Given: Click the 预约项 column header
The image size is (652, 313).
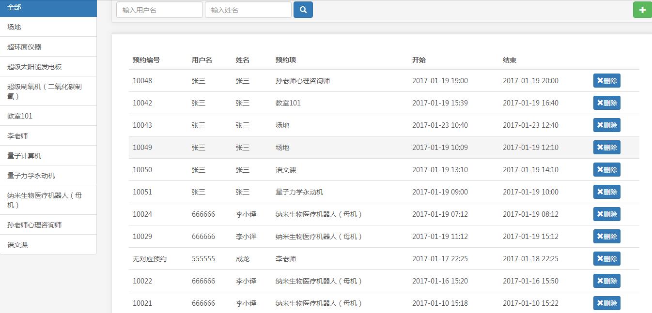Looking at the screenshot, I should point(286,60).
